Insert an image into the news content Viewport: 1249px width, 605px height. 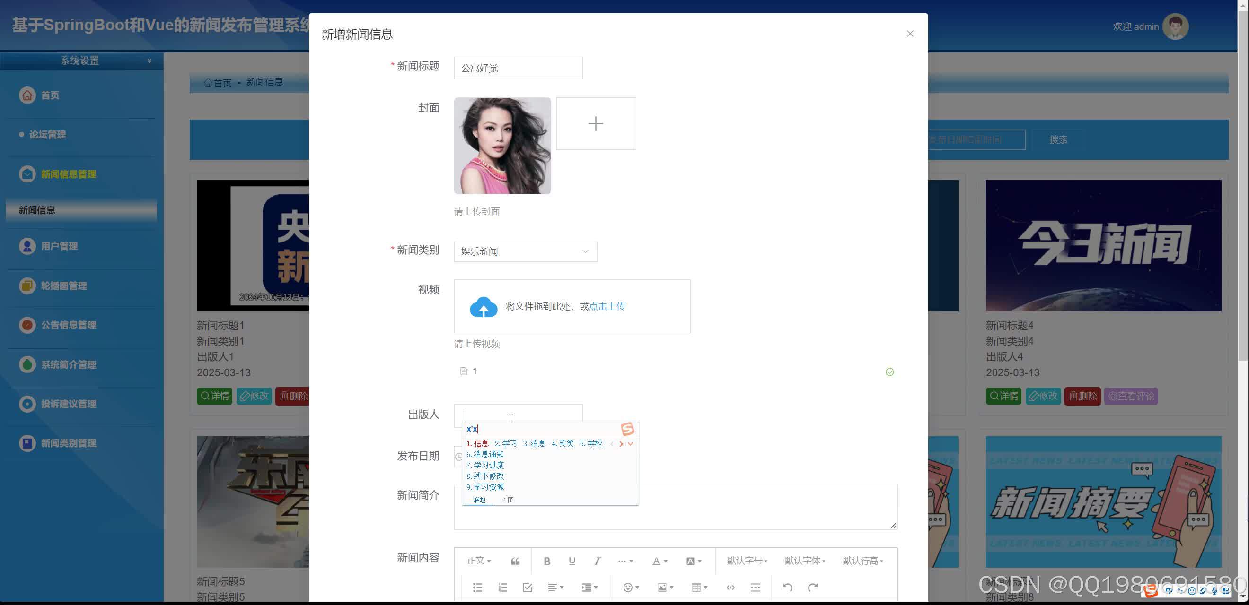662,587
